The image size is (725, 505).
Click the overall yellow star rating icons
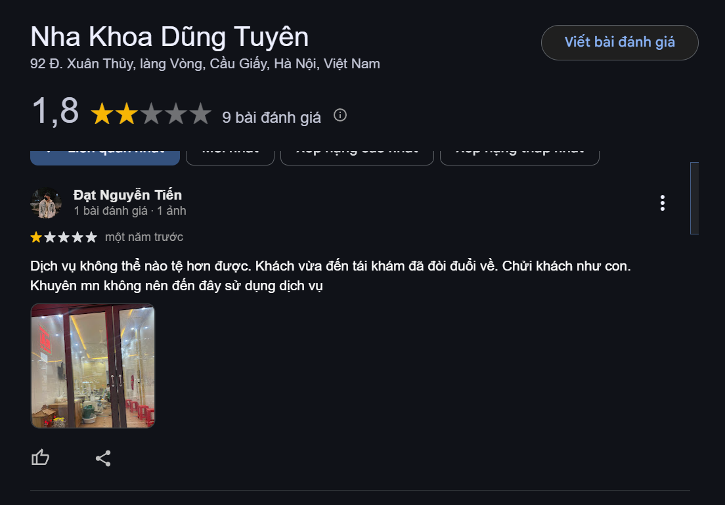(151, 114)
